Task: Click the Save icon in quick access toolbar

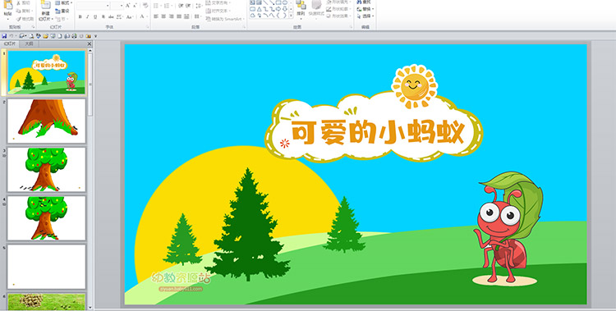Action: (x=4, y=36)
